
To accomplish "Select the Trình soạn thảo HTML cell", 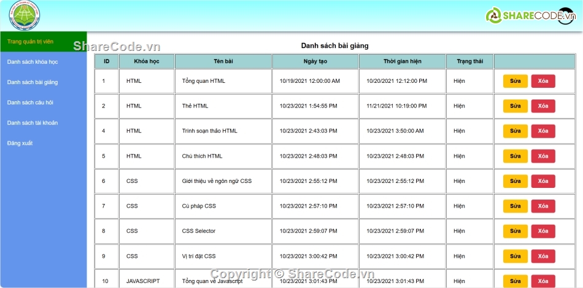I will (x=223, y=131).
